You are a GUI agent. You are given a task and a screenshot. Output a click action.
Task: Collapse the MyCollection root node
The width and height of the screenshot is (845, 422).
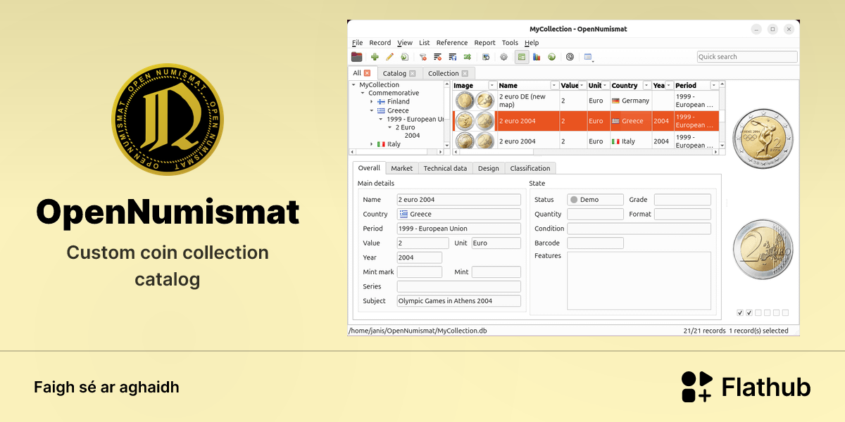(353, 84)
